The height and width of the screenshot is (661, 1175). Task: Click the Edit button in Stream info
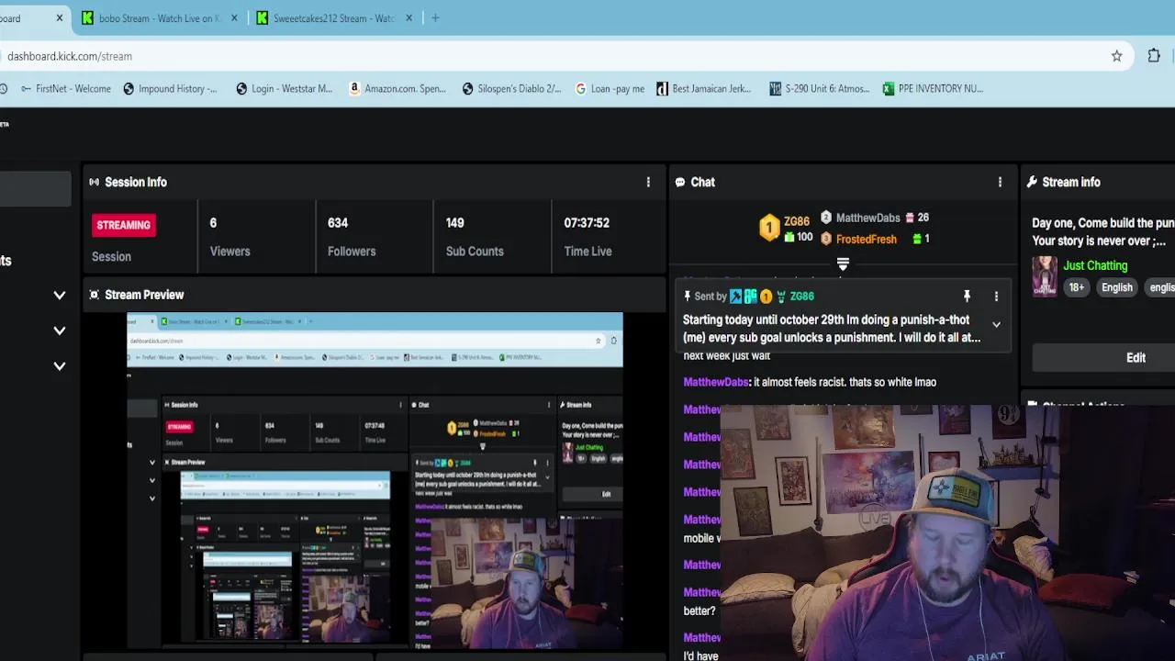pos(1136,357)
